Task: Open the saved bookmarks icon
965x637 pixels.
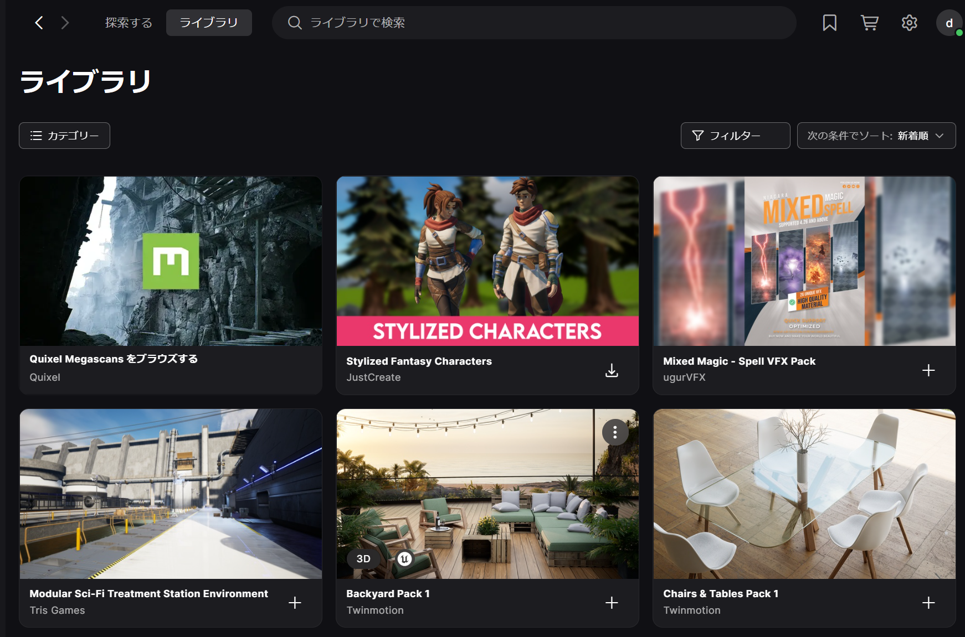Action: pyautogui.click(x=829, y=23)
